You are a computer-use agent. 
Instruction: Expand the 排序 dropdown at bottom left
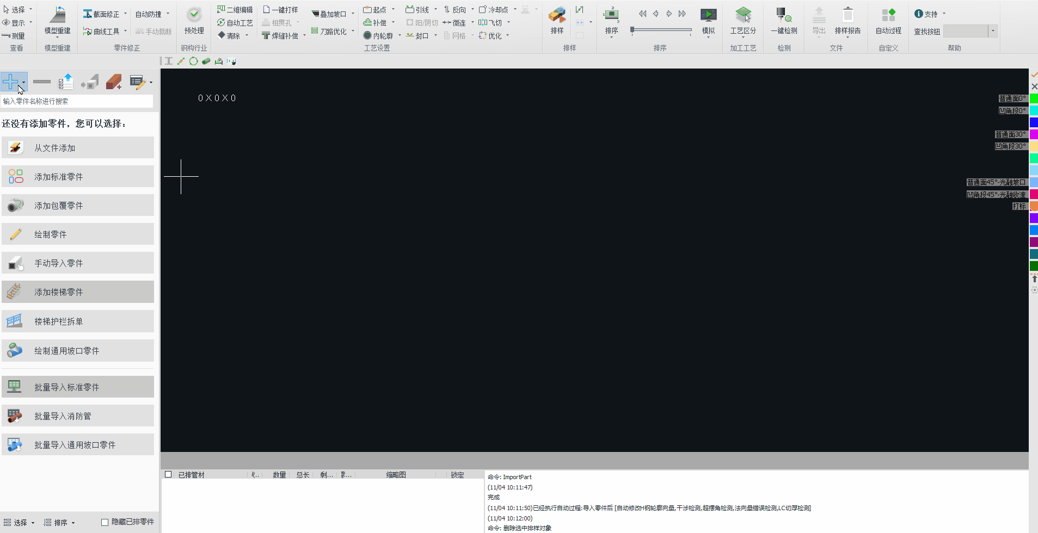[x=73, y=523]
